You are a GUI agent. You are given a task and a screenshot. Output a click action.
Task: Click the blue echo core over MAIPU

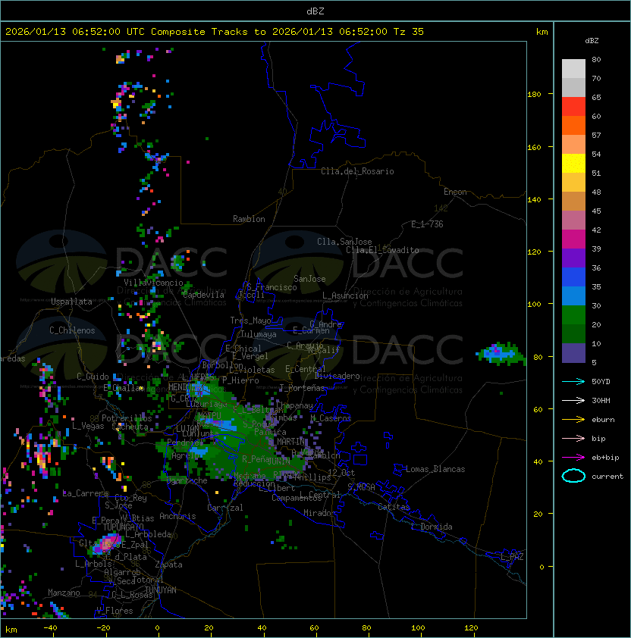(x=222, y=424)
